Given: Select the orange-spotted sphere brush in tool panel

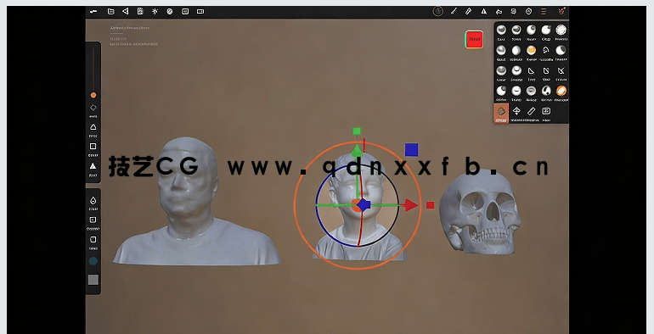Looking at the screenshot, I should pyautogui.click(x=531, y=50).
